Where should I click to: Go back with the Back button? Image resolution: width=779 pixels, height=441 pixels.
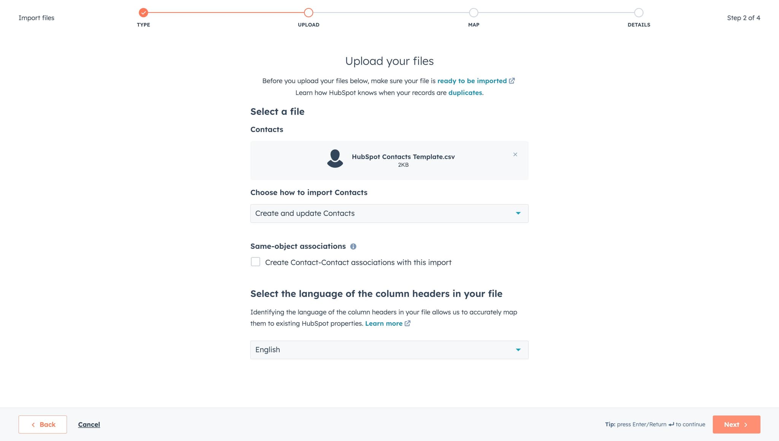click(x=43, y=425)
